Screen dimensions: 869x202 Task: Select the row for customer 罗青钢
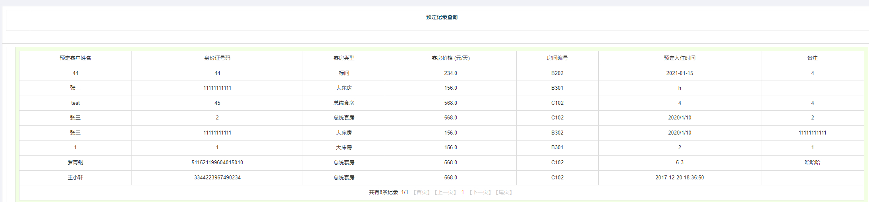[442, 163]
